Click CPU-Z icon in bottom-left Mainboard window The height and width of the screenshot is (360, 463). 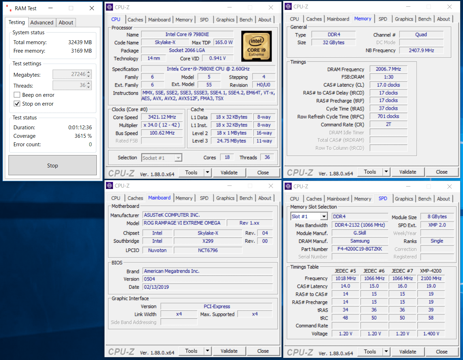tap(110, 185)
